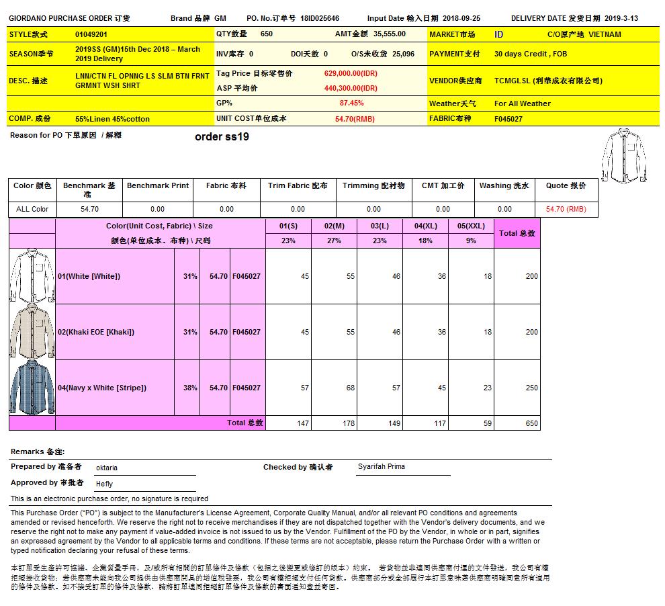Viewport: 665px width, 606px height.
Task: Select the Quote value 54.70 (RMB)
Action: pyautogui.click(x=566, y=209)
